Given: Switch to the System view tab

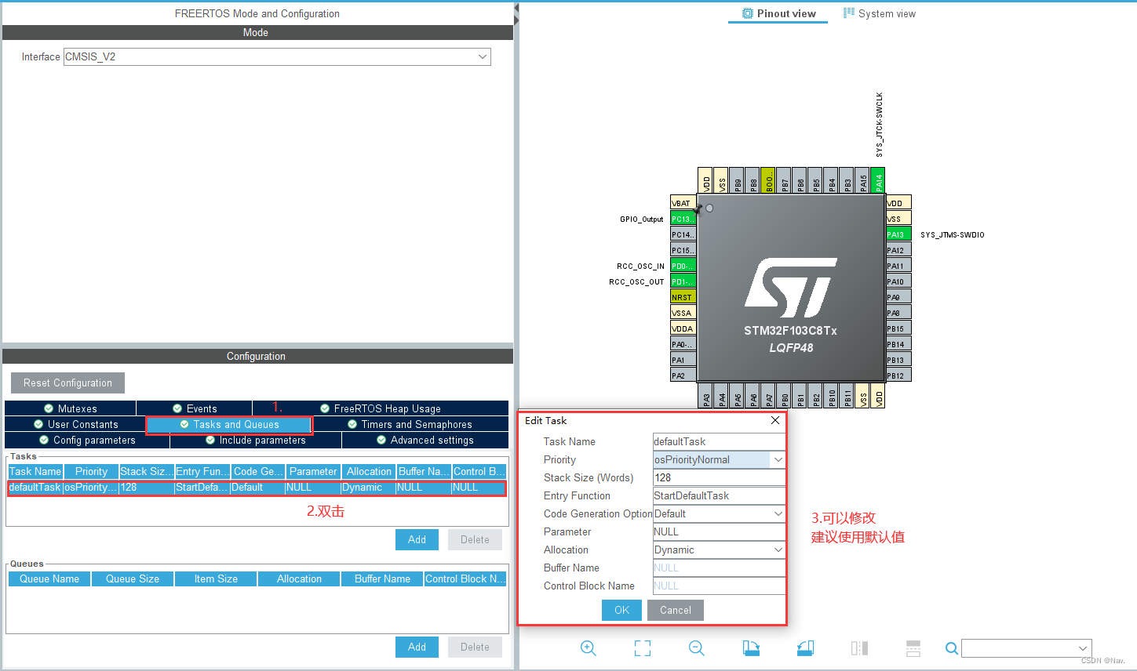Looking at the screenshot, I should (x=879, y=13).
